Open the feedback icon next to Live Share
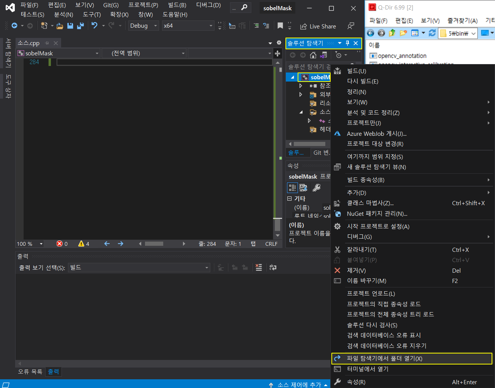The width and height of the screenshot is (495, 388). tap(351, 26)
